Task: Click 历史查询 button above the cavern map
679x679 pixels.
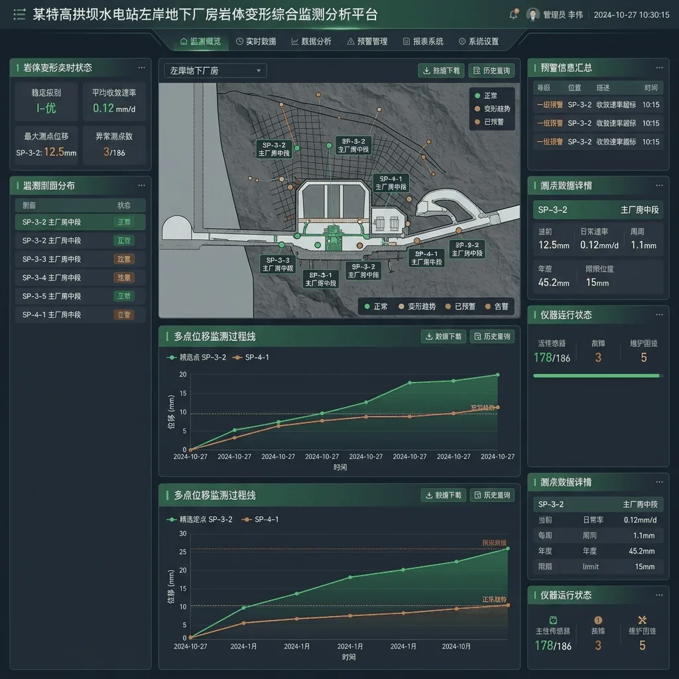Action: coord(491,70)
